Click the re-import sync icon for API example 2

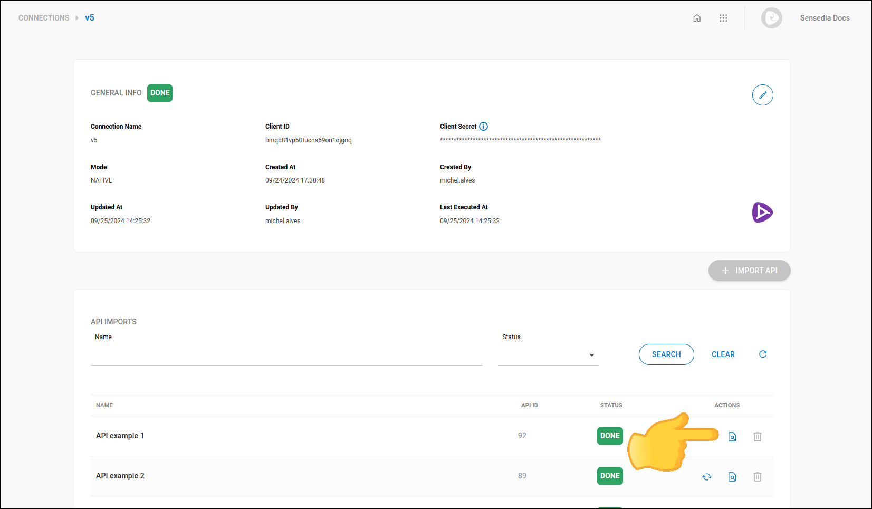click(x=707, y=476)
